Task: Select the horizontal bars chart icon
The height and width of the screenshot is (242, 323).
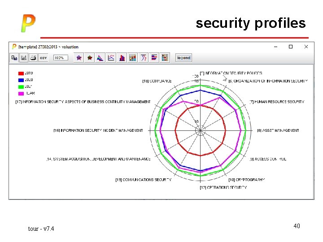Action: pyautogui.click(x=154, y=58)
